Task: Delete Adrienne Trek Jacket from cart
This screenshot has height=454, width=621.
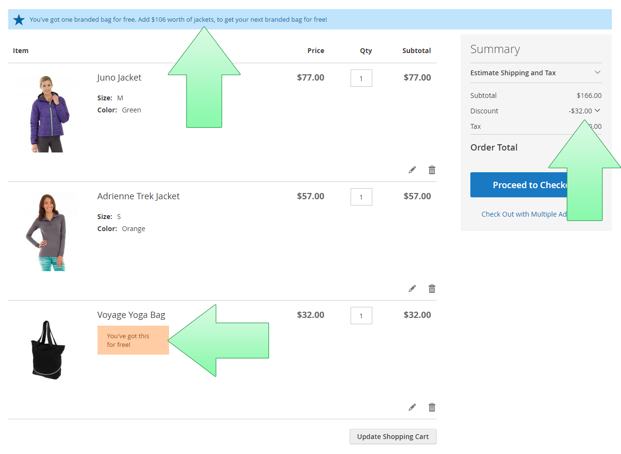Action: 432,289
